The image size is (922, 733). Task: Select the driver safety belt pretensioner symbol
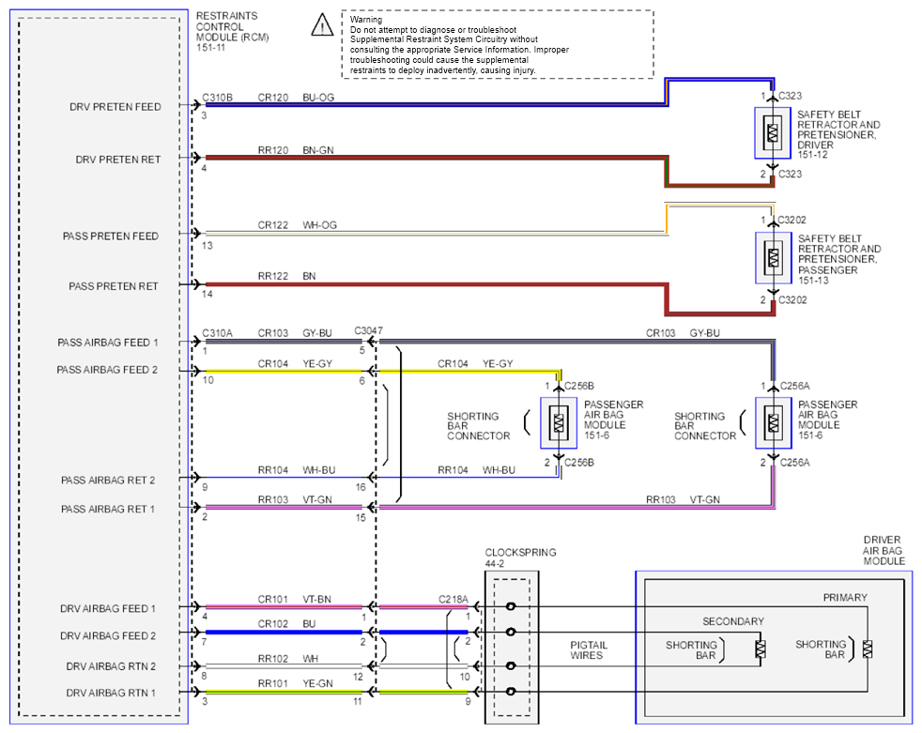(x=773, y=133)
